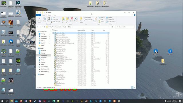Uncheck the selected first file's checkbox
183x103 pixels.
pyautogui.click(x=53, y=33)
